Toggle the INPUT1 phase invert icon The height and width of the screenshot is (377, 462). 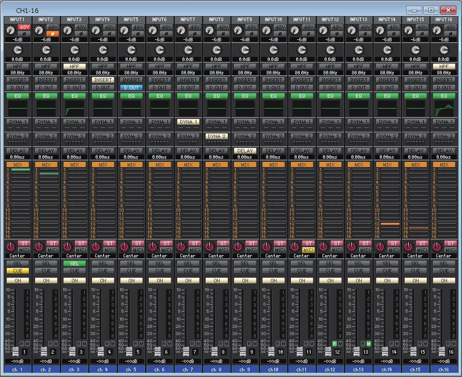[x=24, y=34]
